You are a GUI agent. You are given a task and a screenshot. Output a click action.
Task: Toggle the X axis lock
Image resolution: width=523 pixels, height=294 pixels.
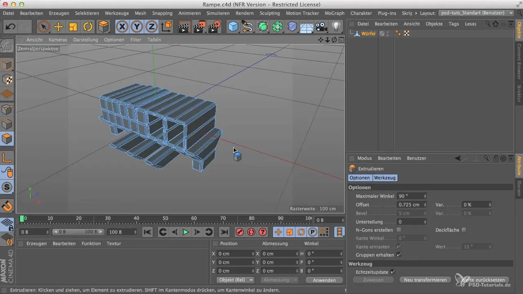pos(122,27)
